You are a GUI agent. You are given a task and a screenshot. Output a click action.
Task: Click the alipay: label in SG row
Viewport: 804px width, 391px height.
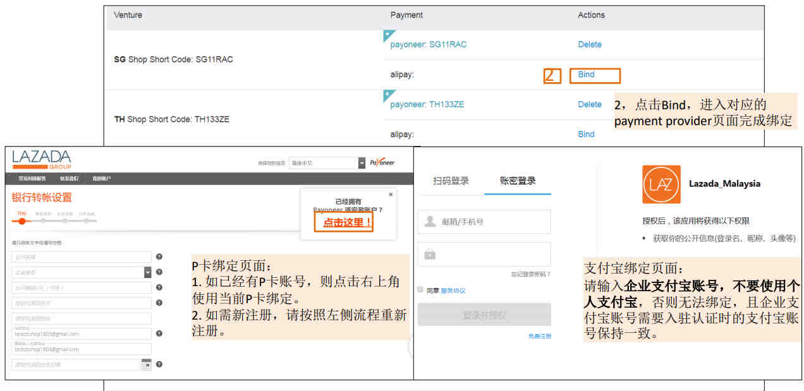point(402,75)
